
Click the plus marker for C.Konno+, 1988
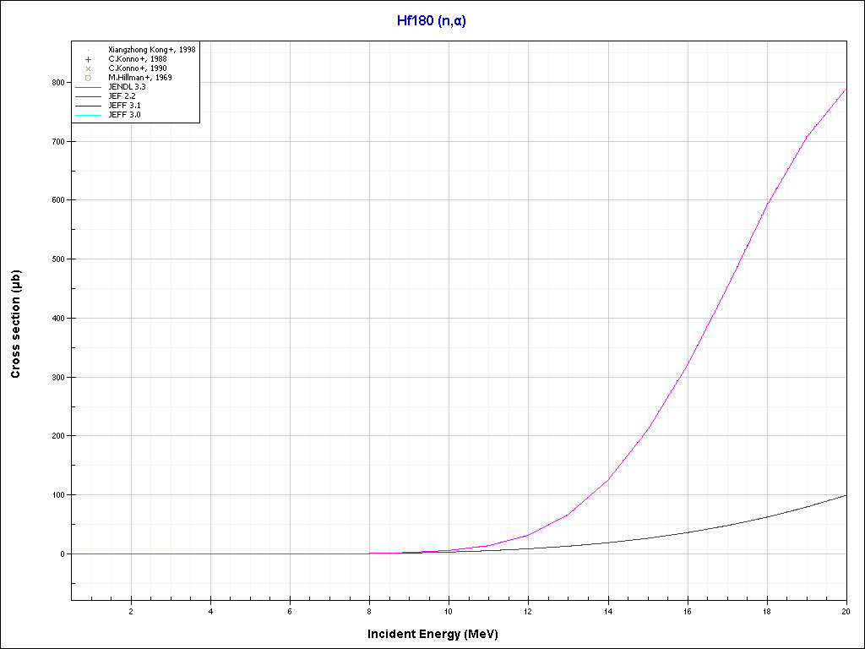tap(88, 59)
